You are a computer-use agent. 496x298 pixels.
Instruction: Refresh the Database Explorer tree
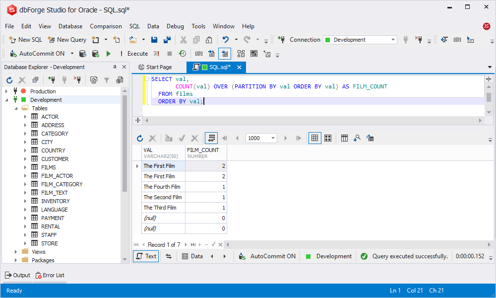click(x=9, y=80)
